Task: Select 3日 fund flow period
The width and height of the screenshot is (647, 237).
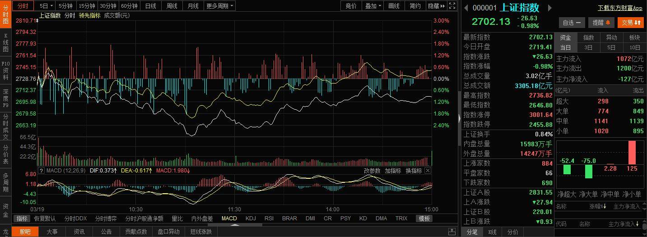Action: tap(588, 47)
